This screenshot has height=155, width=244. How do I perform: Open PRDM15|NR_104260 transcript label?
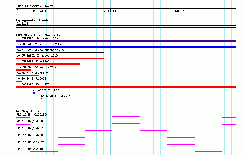click(x=30, y=135)
